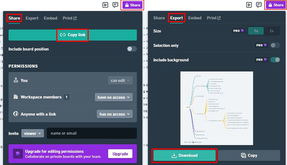Enable the Include board position toggle
Viewport: 287px width, 165px height.
click(x=132, y=49)
